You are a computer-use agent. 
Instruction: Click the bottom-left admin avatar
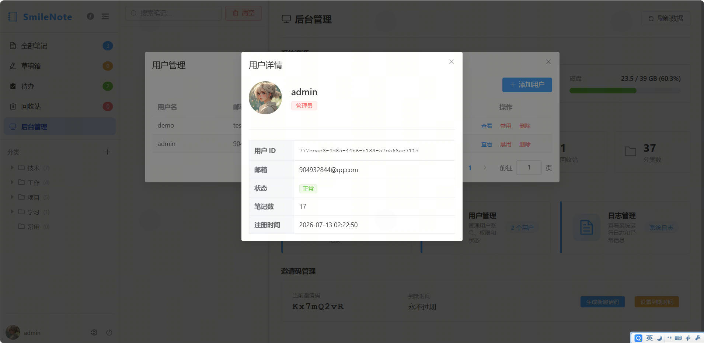[13, 332]
